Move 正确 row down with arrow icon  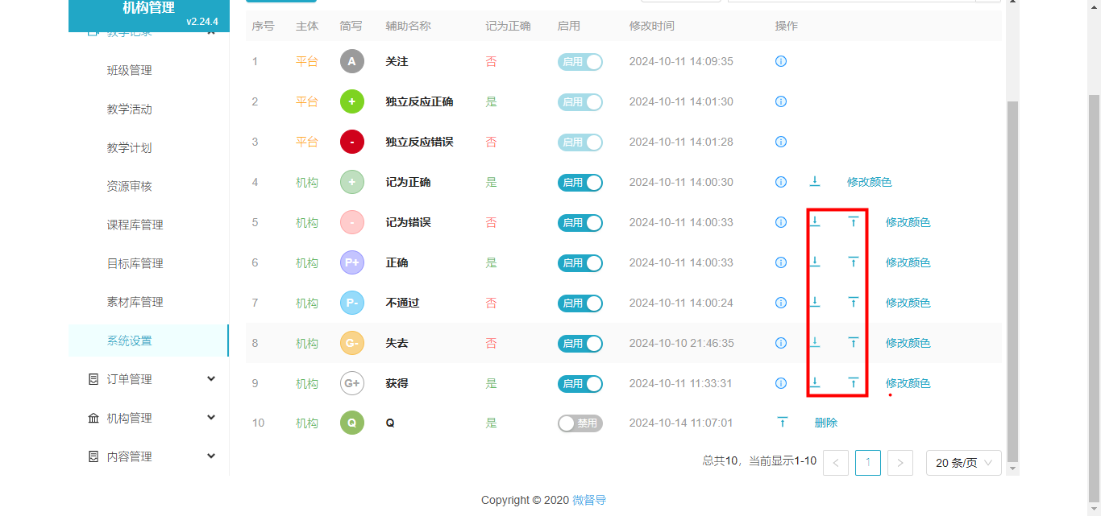point(815,262)
